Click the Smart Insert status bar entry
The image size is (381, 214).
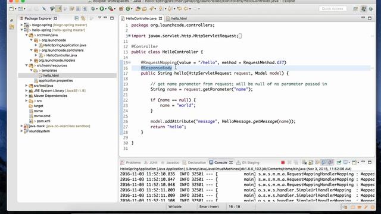209,207
